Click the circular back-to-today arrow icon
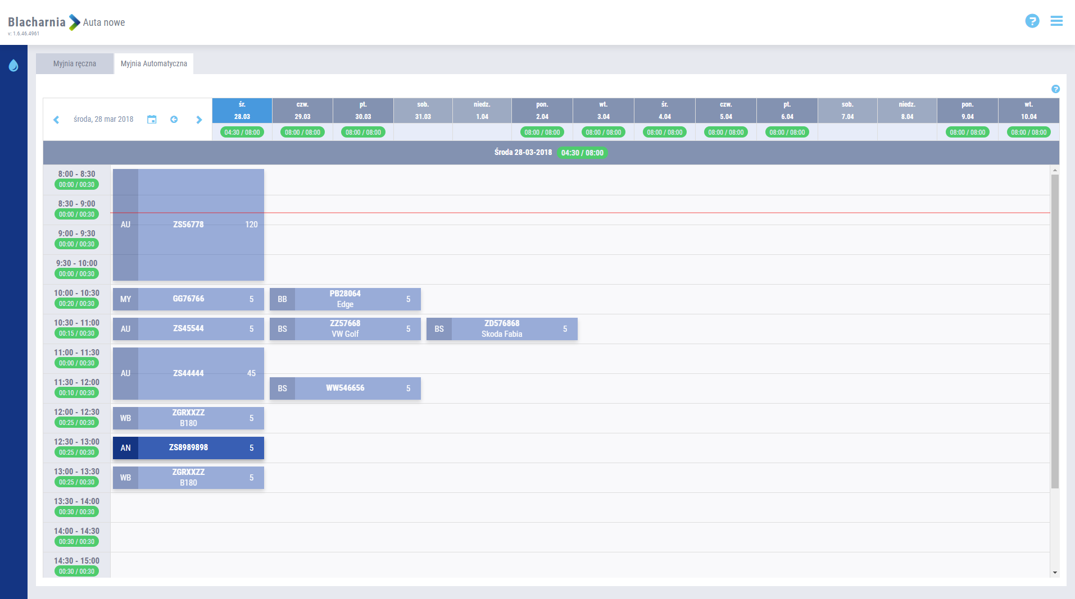Screen dimensions: 1075x599 pos(174,120)
